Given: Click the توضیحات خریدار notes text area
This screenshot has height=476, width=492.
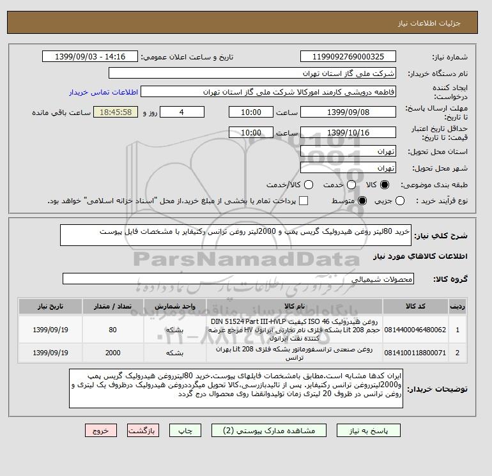Looking at the screenshot, I should coord(236,388).
